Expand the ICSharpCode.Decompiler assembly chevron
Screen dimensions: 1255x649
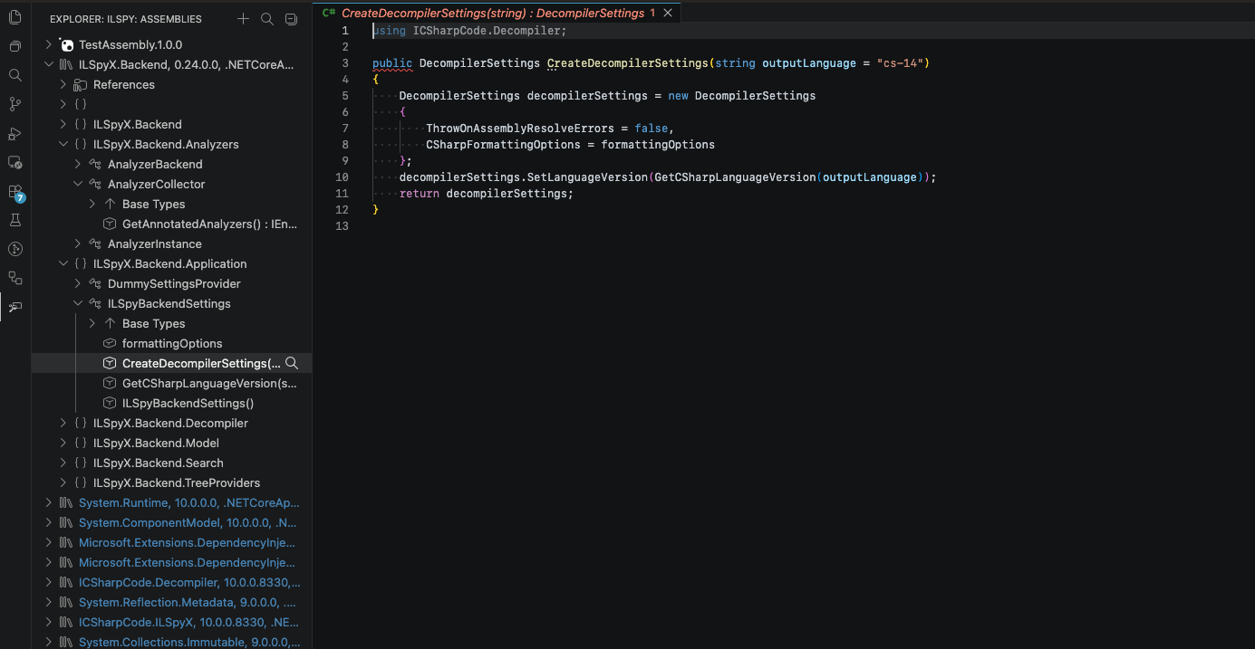tap(49, 582)
